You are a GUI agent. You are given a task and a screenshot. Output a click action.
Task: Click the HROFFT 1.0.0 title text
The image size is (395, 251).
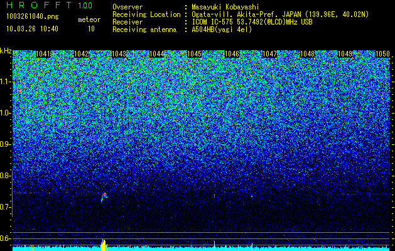tap(50, 5)
